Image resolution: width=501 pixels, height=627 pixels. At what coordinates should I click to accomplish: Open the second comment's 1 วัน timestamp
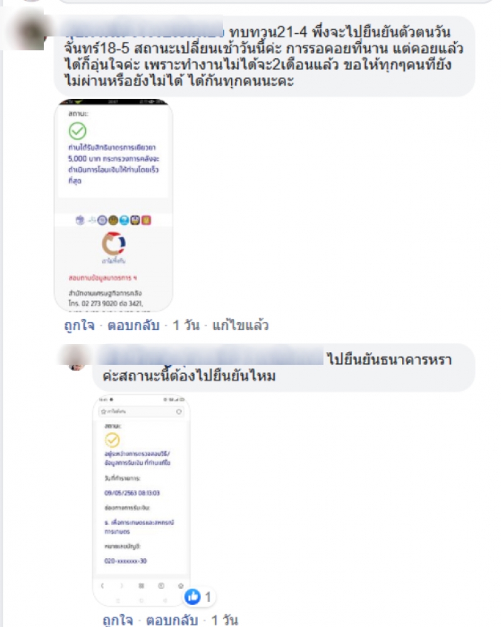click(x=224, y=620)
